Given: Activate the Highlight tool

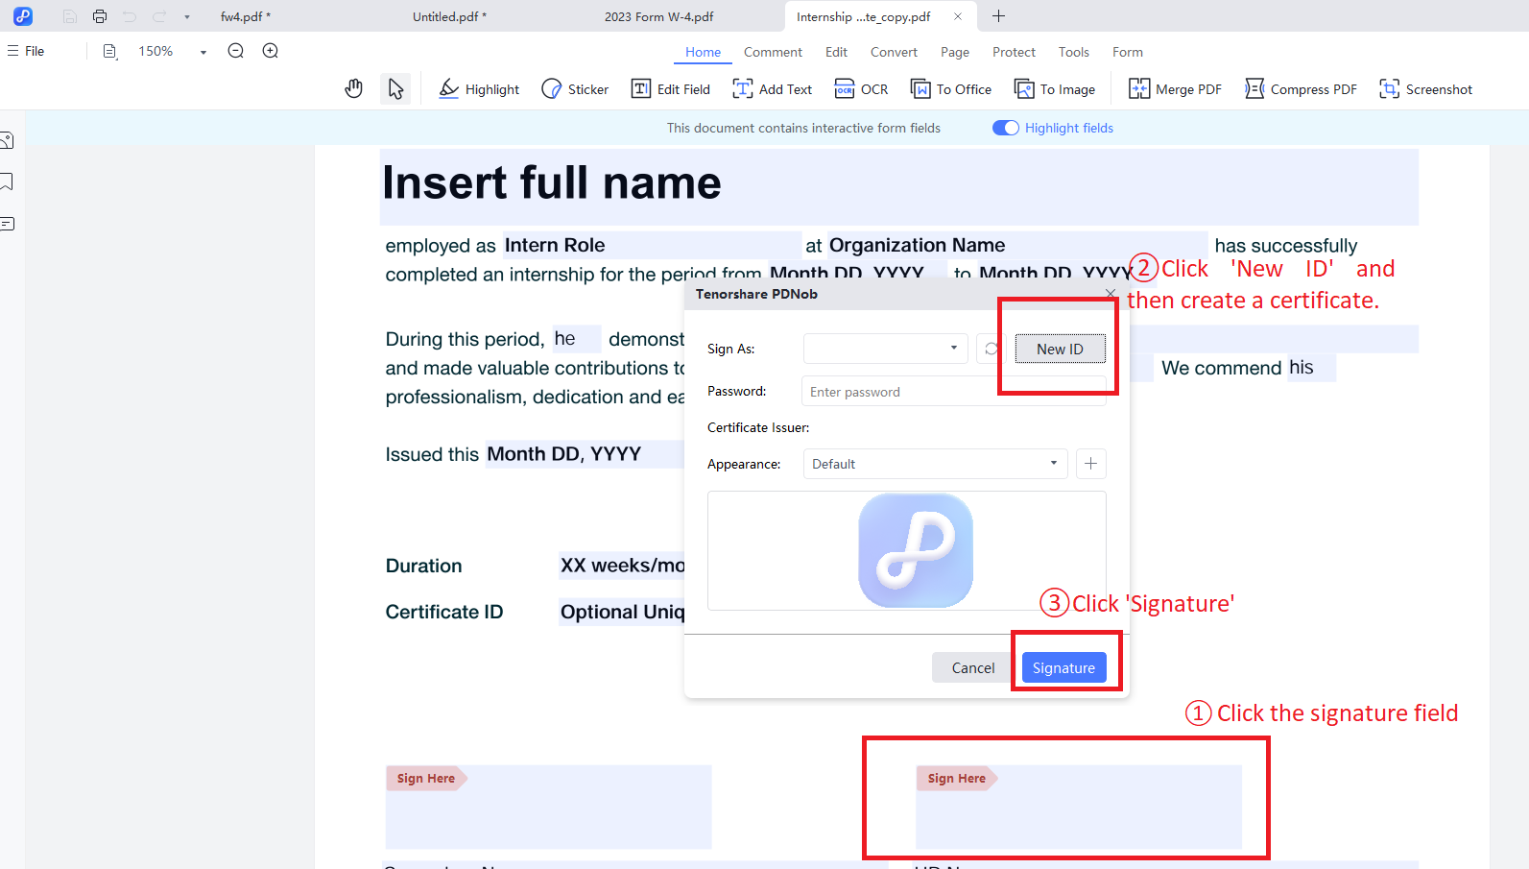Looking at the screenshot, I should [x=479, y=89].
